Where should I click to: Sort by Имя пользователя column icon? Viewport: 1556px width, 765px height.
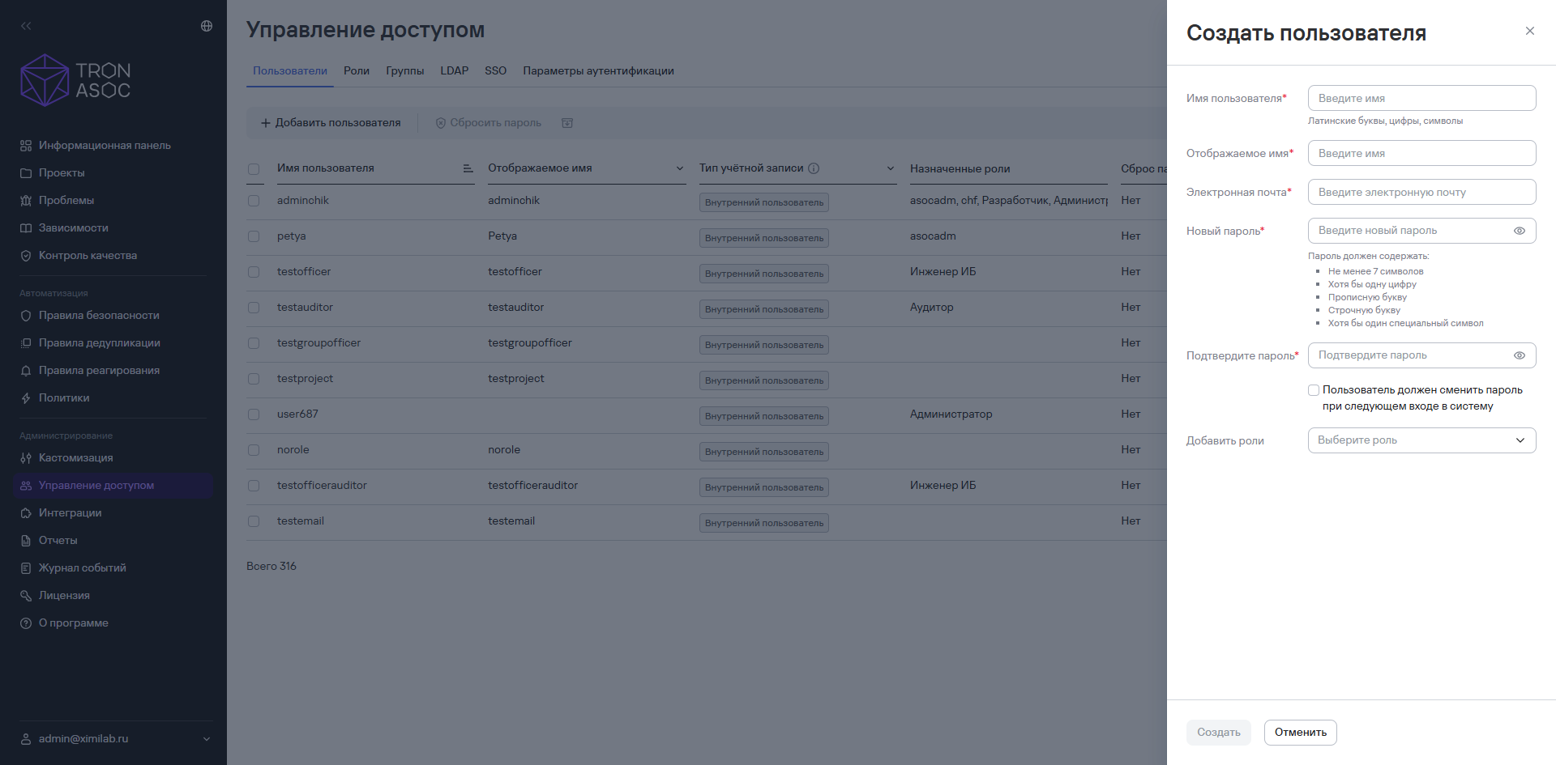click(468, 168)
